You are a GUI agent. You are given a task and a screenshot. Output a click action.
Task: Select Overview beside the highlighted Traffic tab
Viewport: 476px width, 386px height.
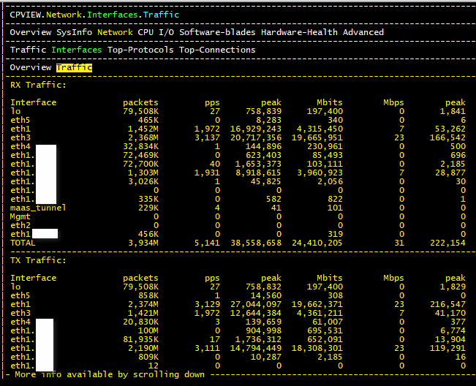pos(31,68)
